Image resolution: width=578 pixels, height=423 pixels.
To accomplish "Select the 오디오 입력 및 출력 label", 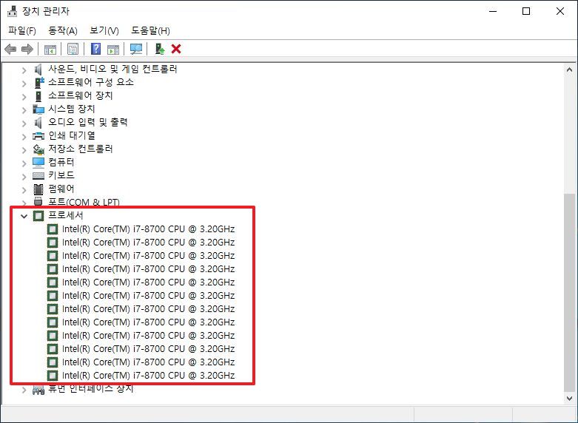I will point(88,122).
